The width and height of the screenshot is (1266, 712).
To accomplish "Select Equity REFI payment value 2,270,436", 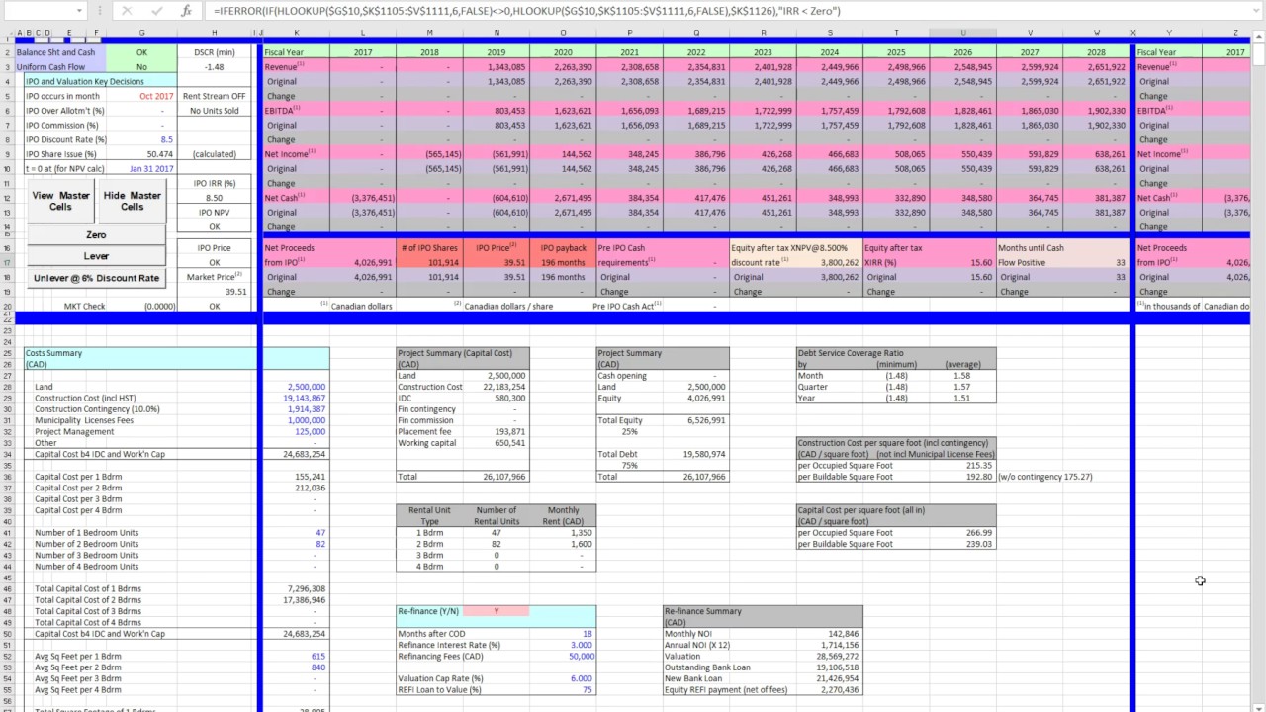I will tap(830, 689).
